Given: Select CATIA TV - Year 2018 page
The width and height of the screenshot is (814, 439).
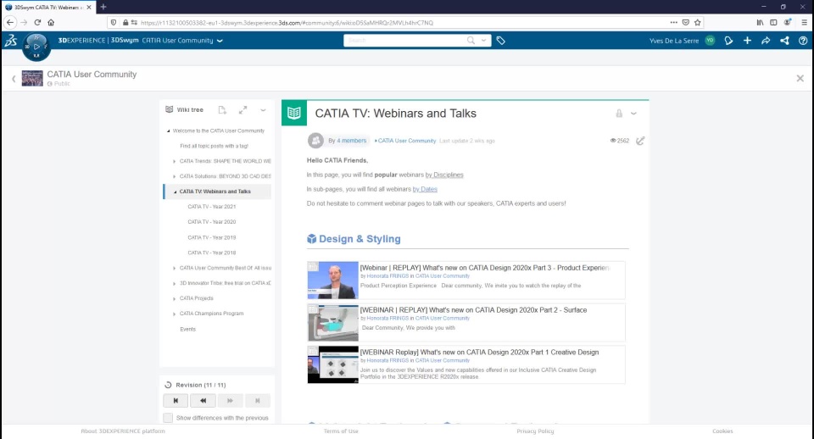Looking at the screenshot, I should click(212, 253).
